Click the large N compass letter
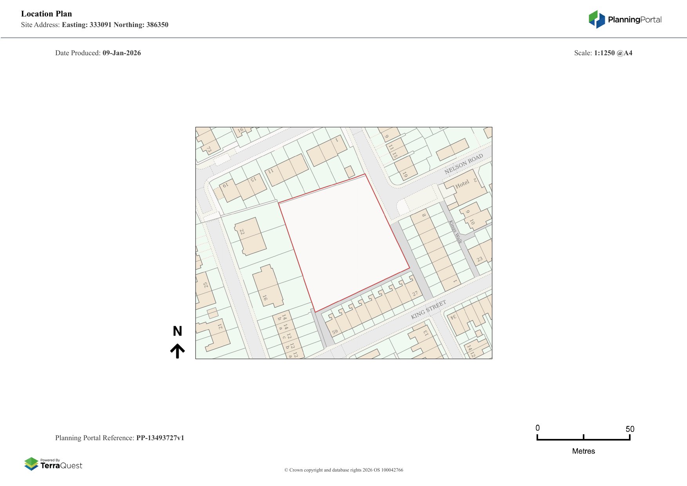The width and height of the screenshot is (687, 486). click(177, 331)
